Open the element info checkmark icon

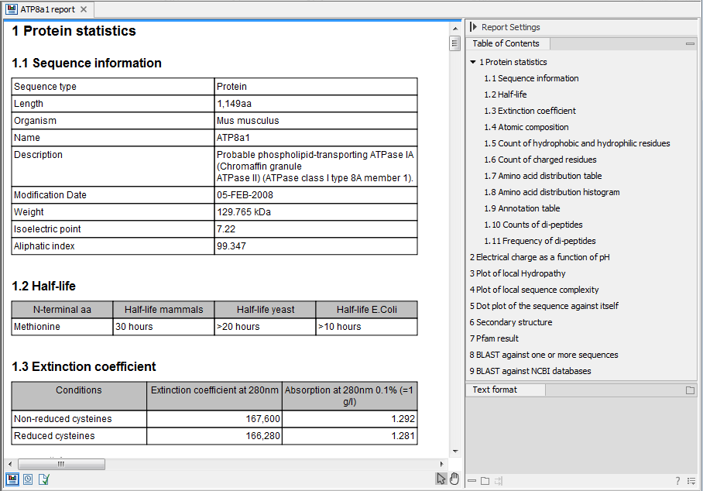(x=43, y=479)
